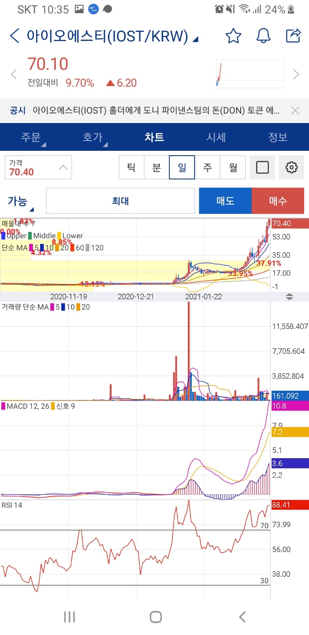Open the mini price chart thumbnail
Image resolution: width=309 pixels, height=635 pixels.
click(x=250, y=74)
